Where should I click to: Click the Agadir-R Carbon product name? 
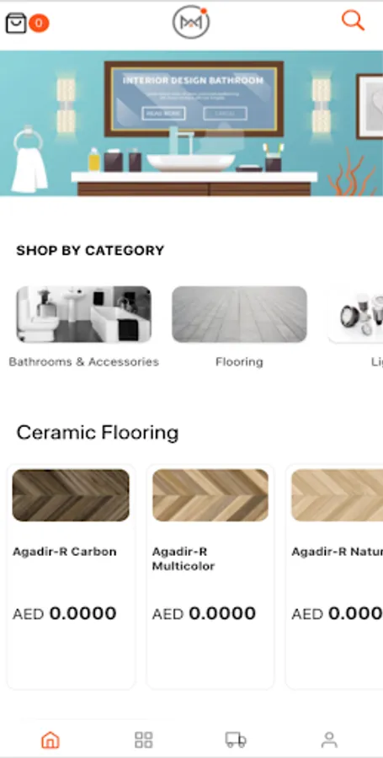click(x=65, y=552)
